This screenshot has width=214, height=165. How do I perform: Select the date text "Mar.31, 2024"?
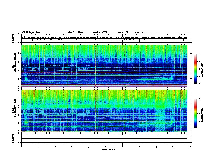coord(75,32)
